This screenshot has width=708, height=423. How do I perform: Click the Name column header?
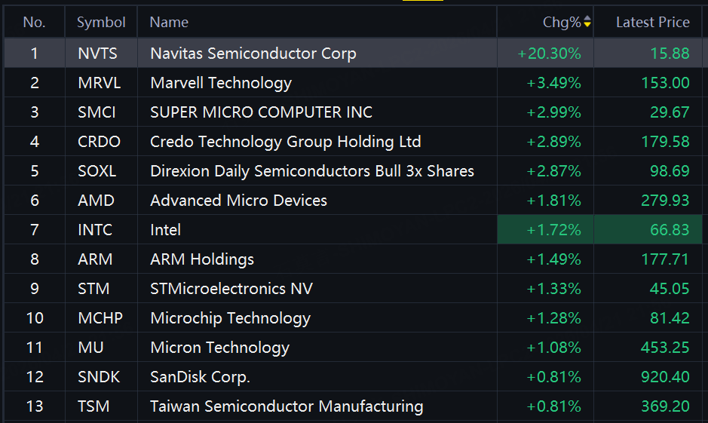(x=169, y=23)
